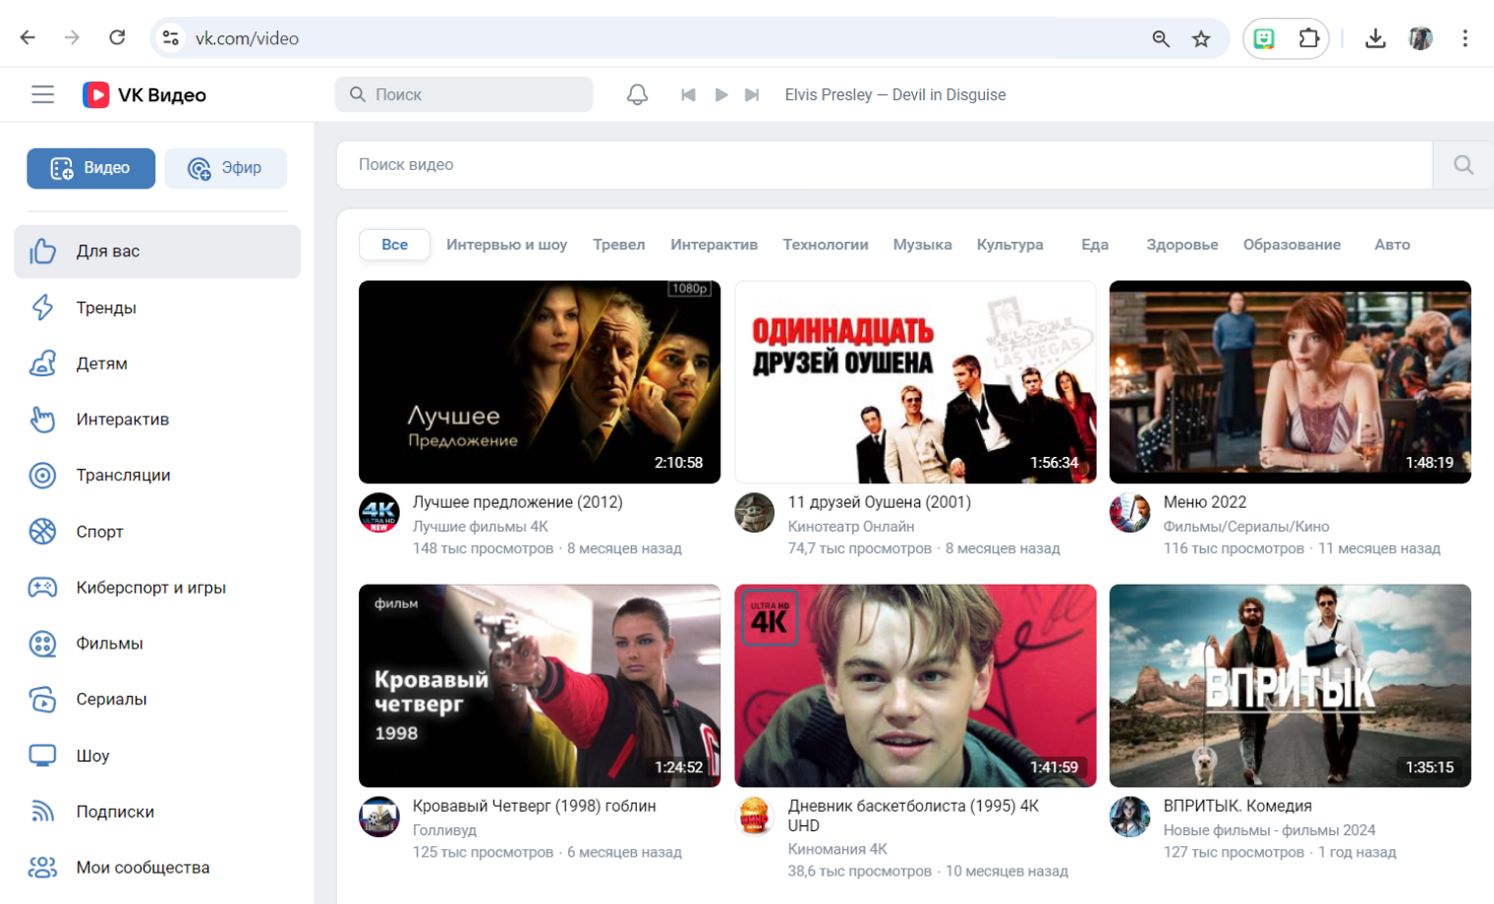Open Кровавый четверг 1998 thumbnail
Screen dimensions: 1494x904
(x=540, y=686)
